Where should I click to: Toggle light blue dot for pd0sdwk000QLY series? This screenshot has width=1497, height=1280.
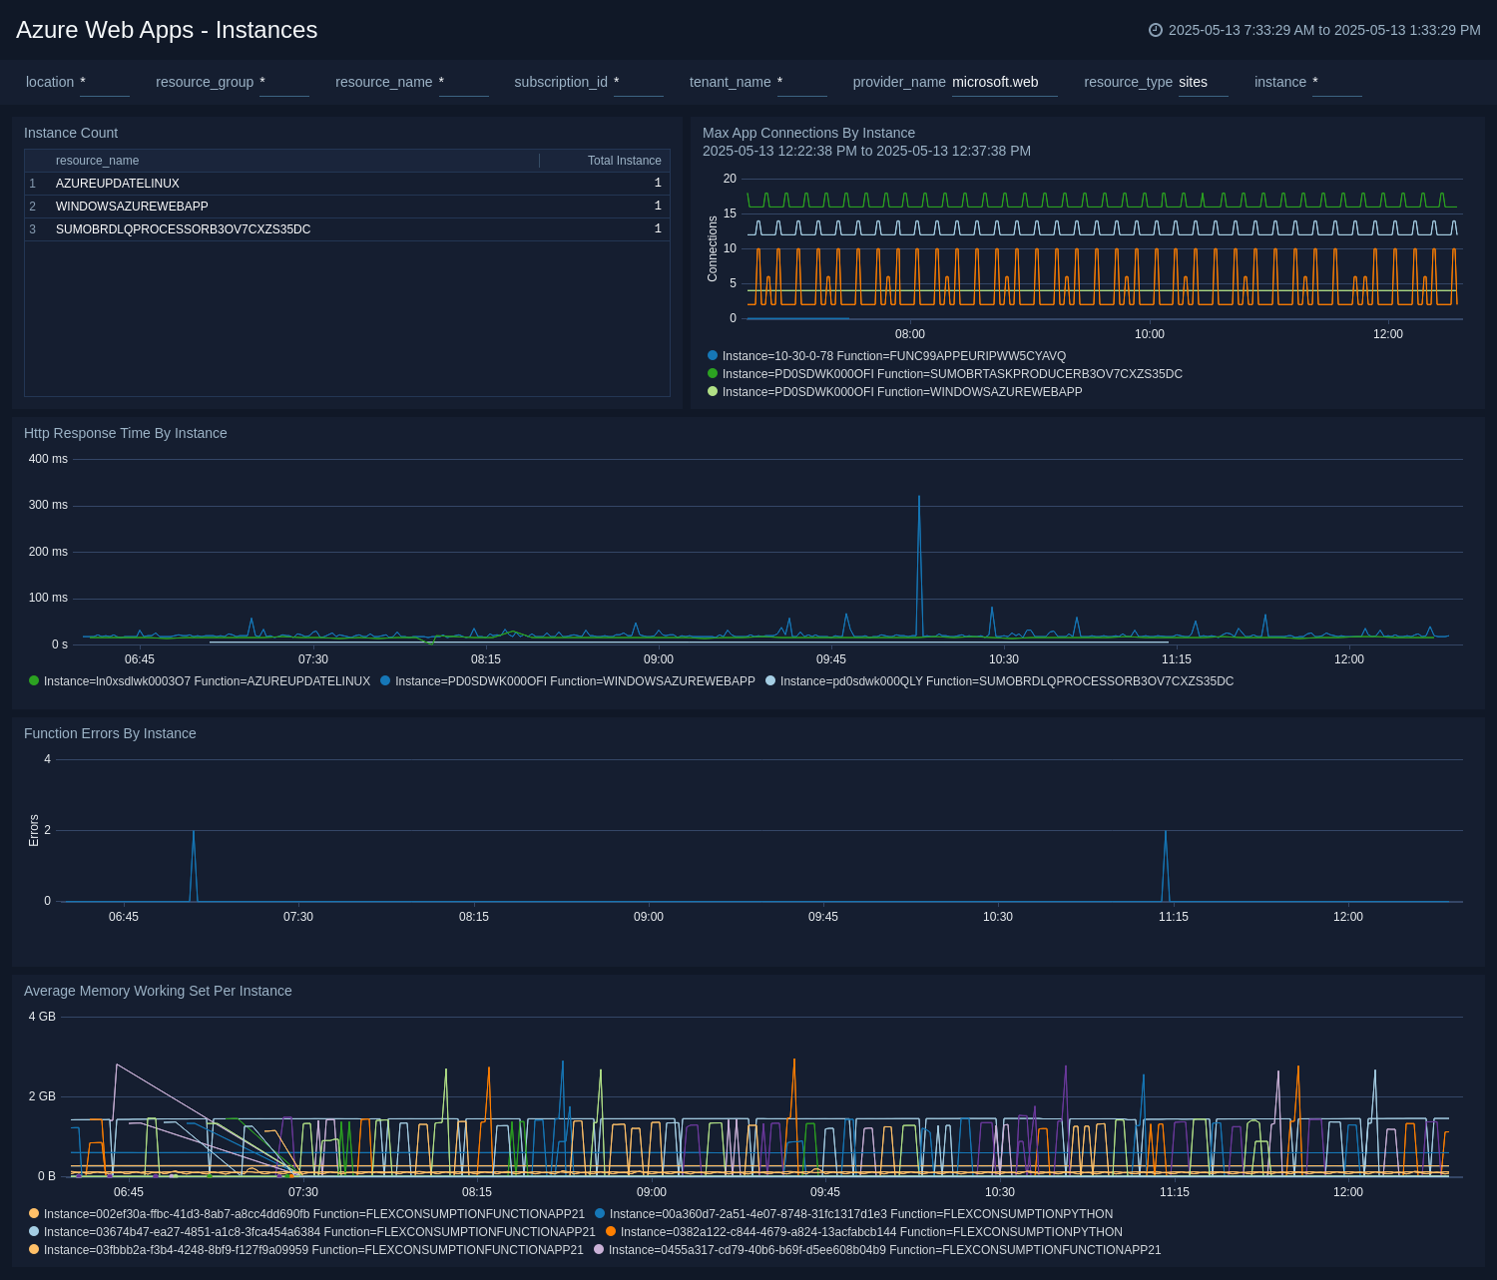pos(770,680)
